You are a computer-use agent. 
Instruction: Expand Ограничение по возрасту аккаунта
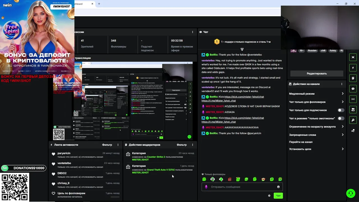316,127
